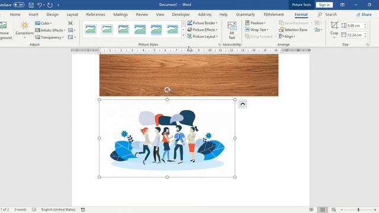Increase shape height with spinner arrow
This screenshot has width=379, height=213.
365,24
